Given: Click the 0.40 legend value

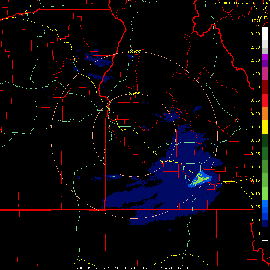Looking at the screenshot, I should (x=255, y=127).
